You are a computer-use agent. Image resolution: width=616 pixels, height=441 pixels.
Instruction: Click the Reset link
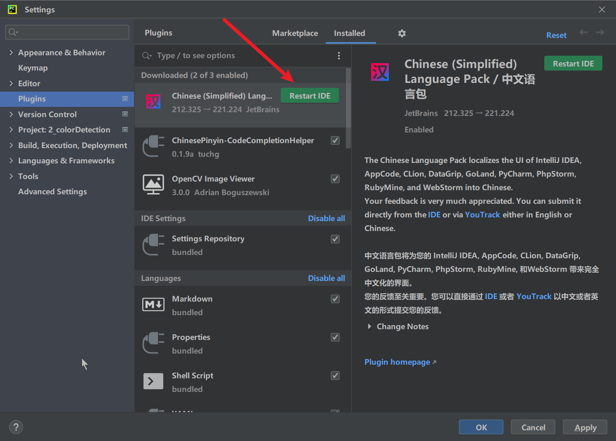coord(556,35)
